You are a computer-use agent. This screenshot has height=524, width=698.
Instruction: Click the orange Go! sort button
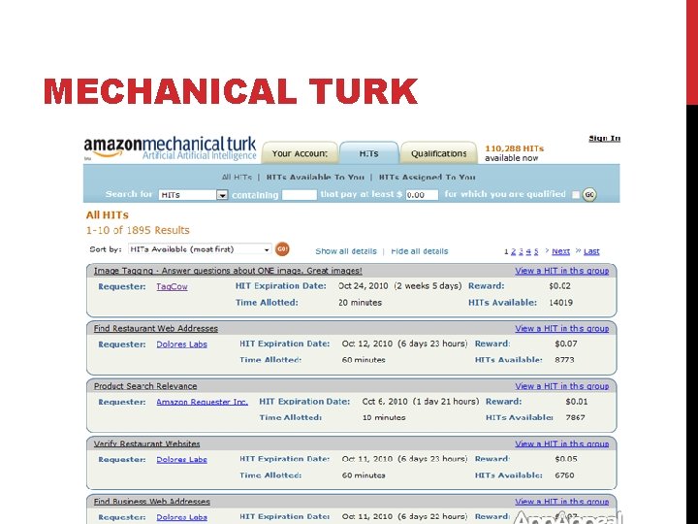point(282,249)
